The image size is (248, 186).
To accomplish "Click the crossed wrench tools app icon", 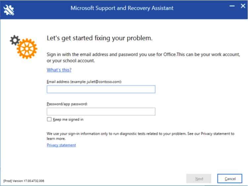I will pos(9,10).
